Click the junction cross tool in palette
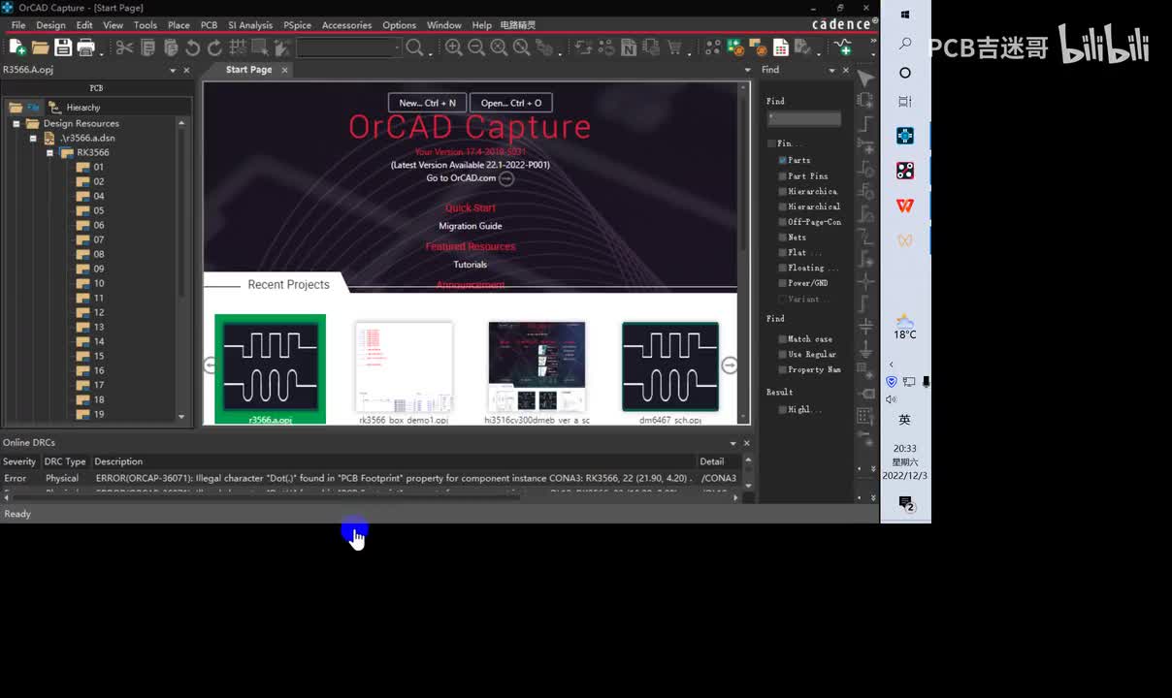 point(865,282)
